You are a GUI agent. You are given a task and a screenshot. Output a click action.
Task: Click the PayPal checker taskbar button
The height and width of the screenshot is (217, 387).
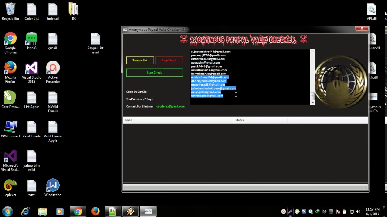pos(148,212)
